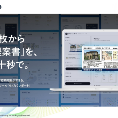Image resolution: width=118 pixels, height=118 pixels.
Task: Click the breadcrumb text beside らくらくレポート title
Action: 82,34
